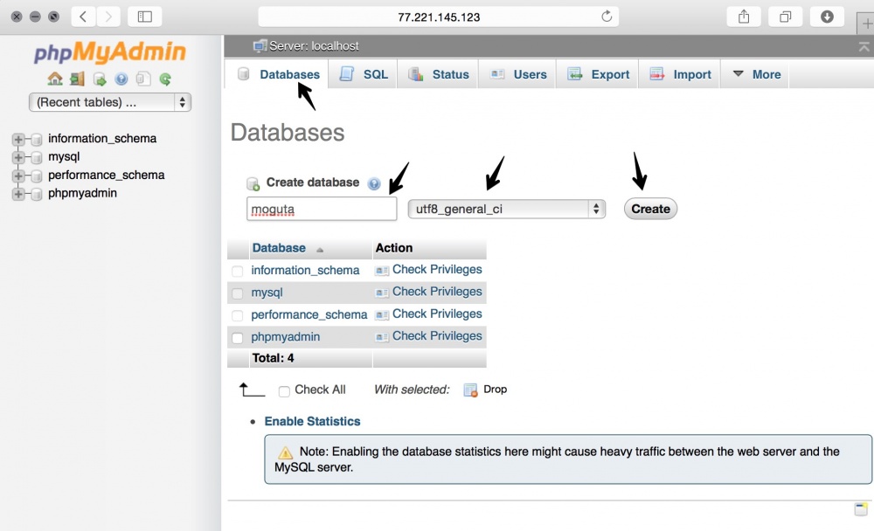Expand performance_schema tree node
Image resolution: width=874 pixels, height=531 pixels.
coord(18,176)
